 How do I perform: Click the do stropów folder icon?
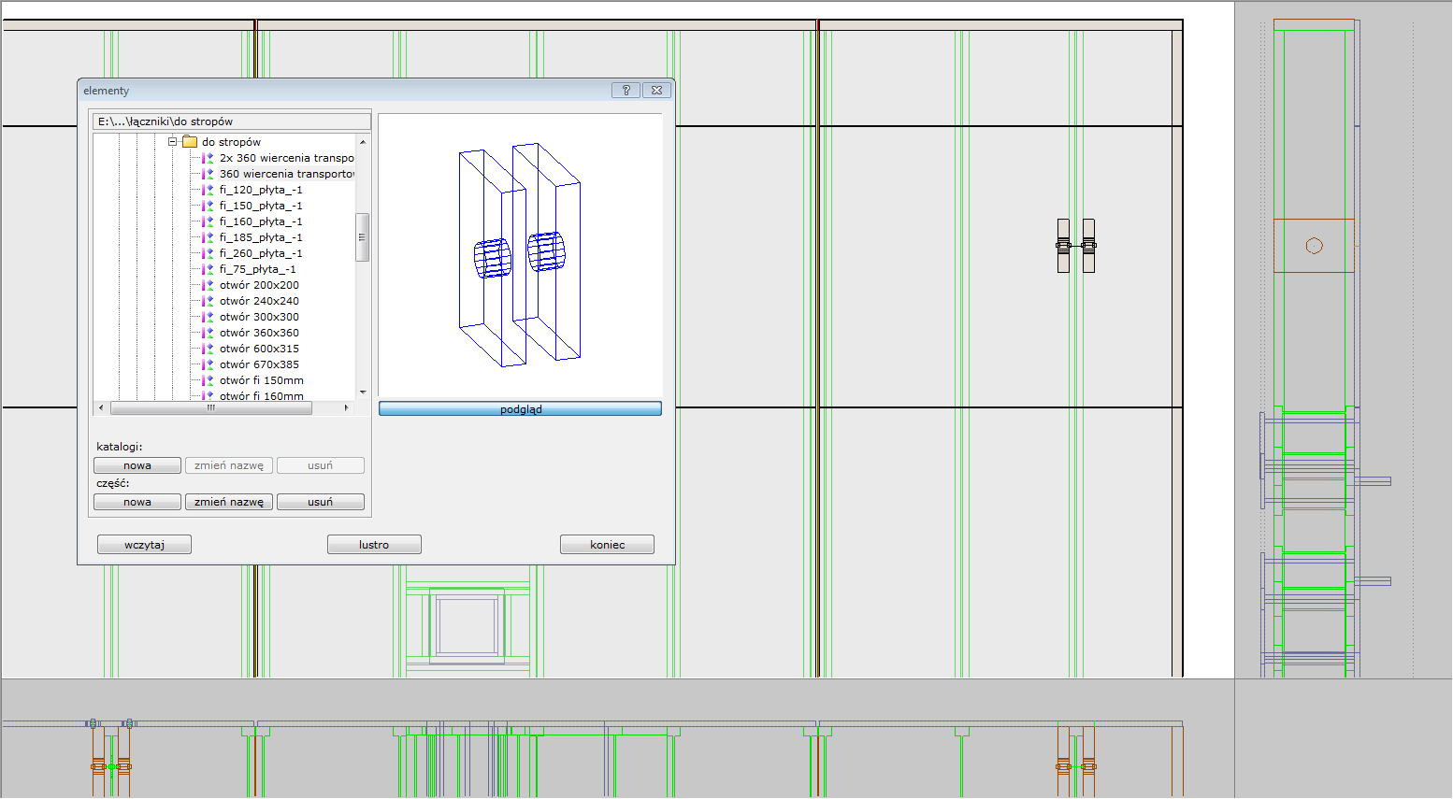[x=190, y=142]
